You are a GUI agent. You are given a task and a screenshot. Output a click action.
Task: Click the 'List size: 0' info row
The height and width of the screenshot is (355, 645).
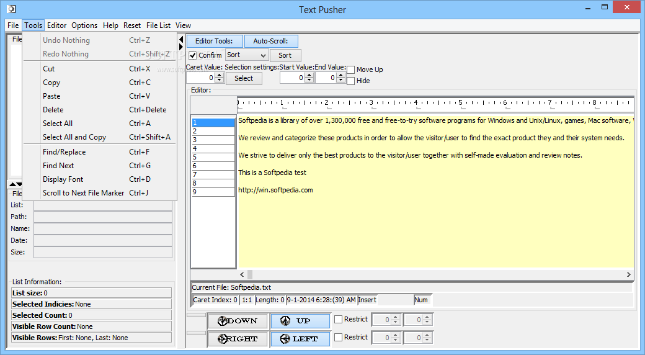(91, 293)
